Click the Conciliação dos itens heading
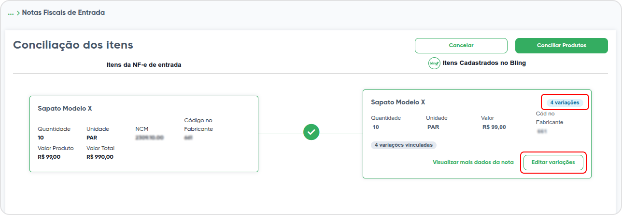Viewport: 622px width, 215px height. (73, 45)
